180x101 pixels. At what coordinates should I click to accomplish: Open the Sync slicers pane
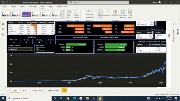(130, 14)
